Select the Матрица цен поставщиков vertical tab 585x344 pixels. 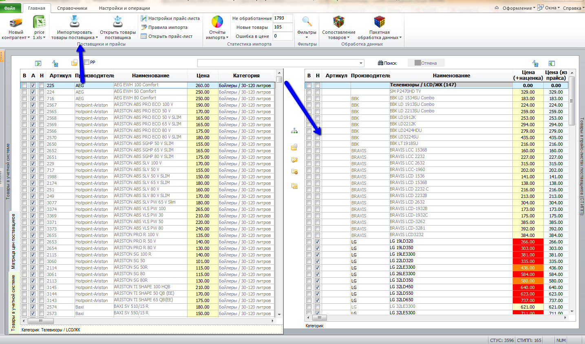[13, 242]
